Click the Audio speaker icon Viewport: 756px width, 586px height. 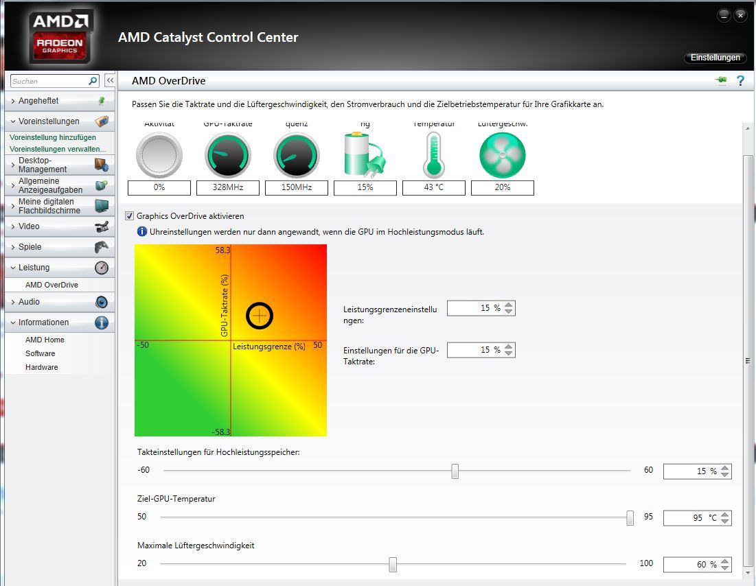pos(102,302)
